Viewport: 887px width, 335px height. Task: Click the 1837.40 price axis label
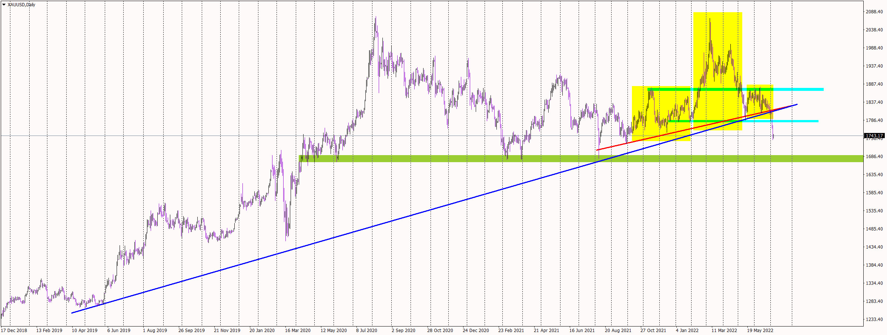coord(874,102)
